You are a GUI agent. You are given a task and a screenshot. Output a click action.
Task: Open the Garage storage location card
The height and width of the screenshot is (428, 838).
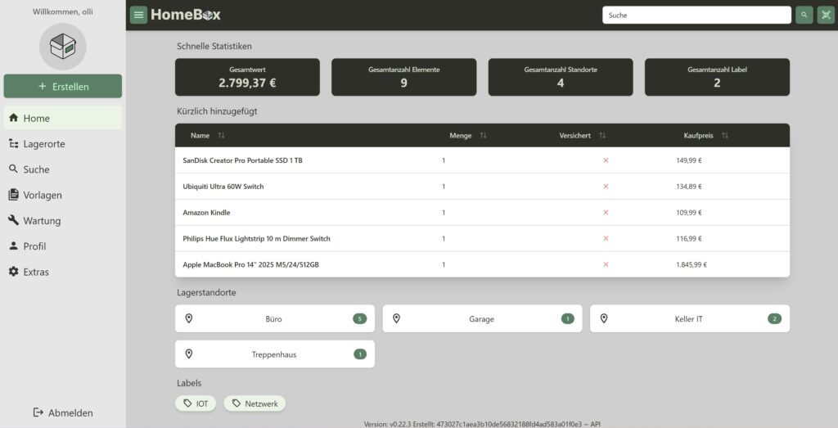(x=481, y=319)
